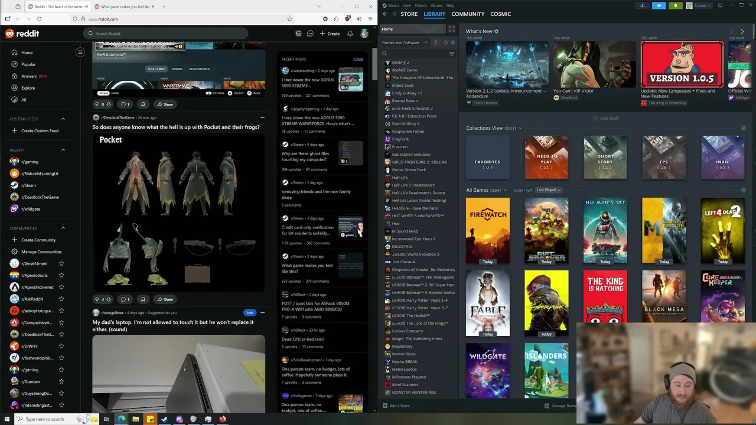
Task: Open Steam announcements megaphone button
Action: 659,5
